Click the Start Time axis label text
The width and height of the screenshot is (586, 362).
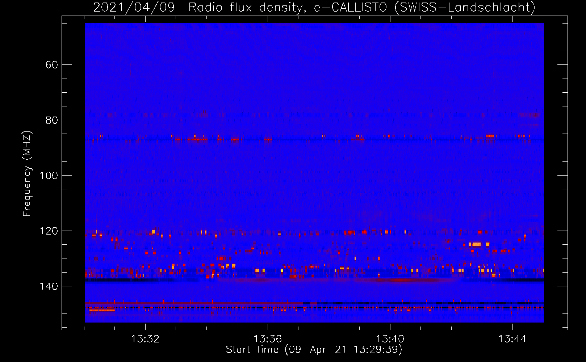tap(314, 349)
